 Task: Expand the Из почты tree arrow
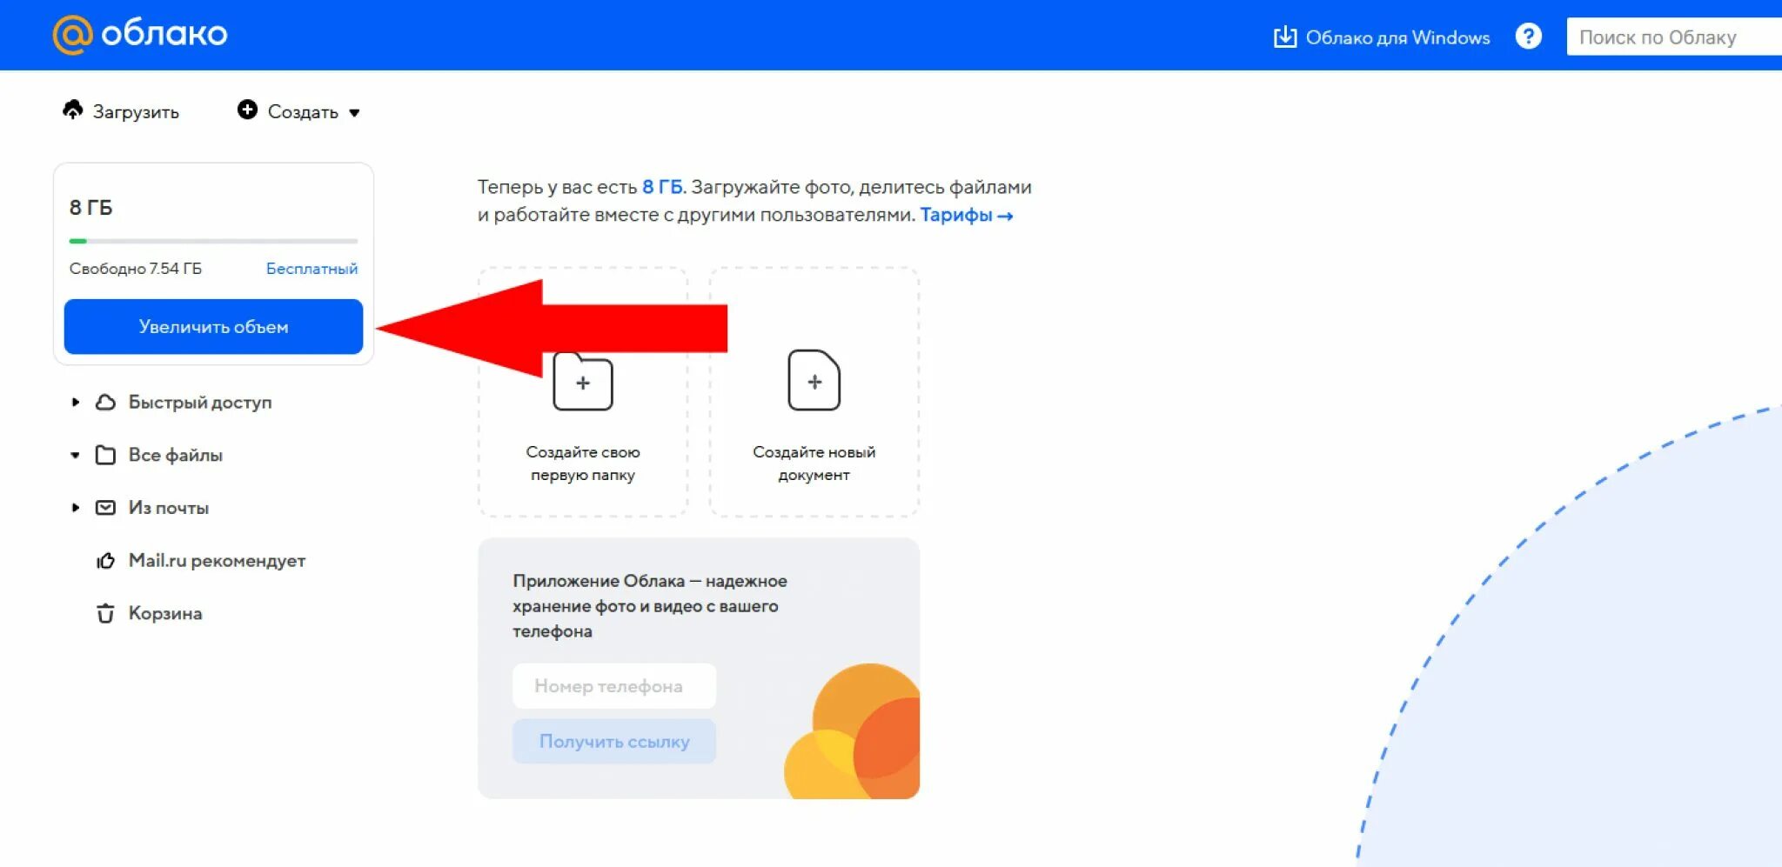[76, 508]
